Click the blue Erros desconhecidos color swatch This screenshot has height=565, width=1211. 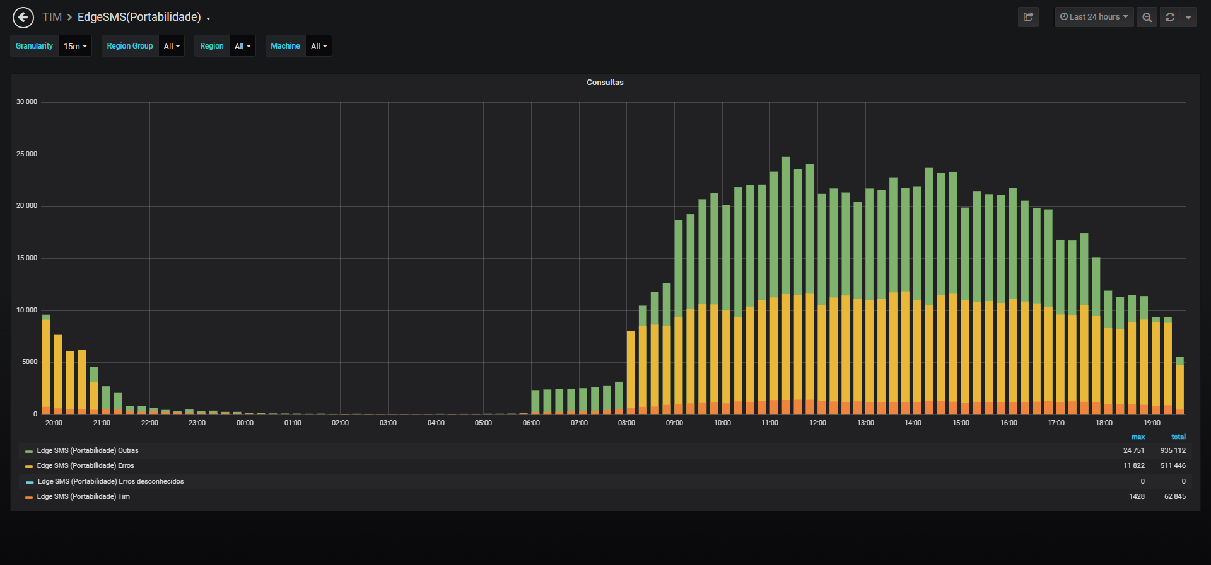[29, 482]
